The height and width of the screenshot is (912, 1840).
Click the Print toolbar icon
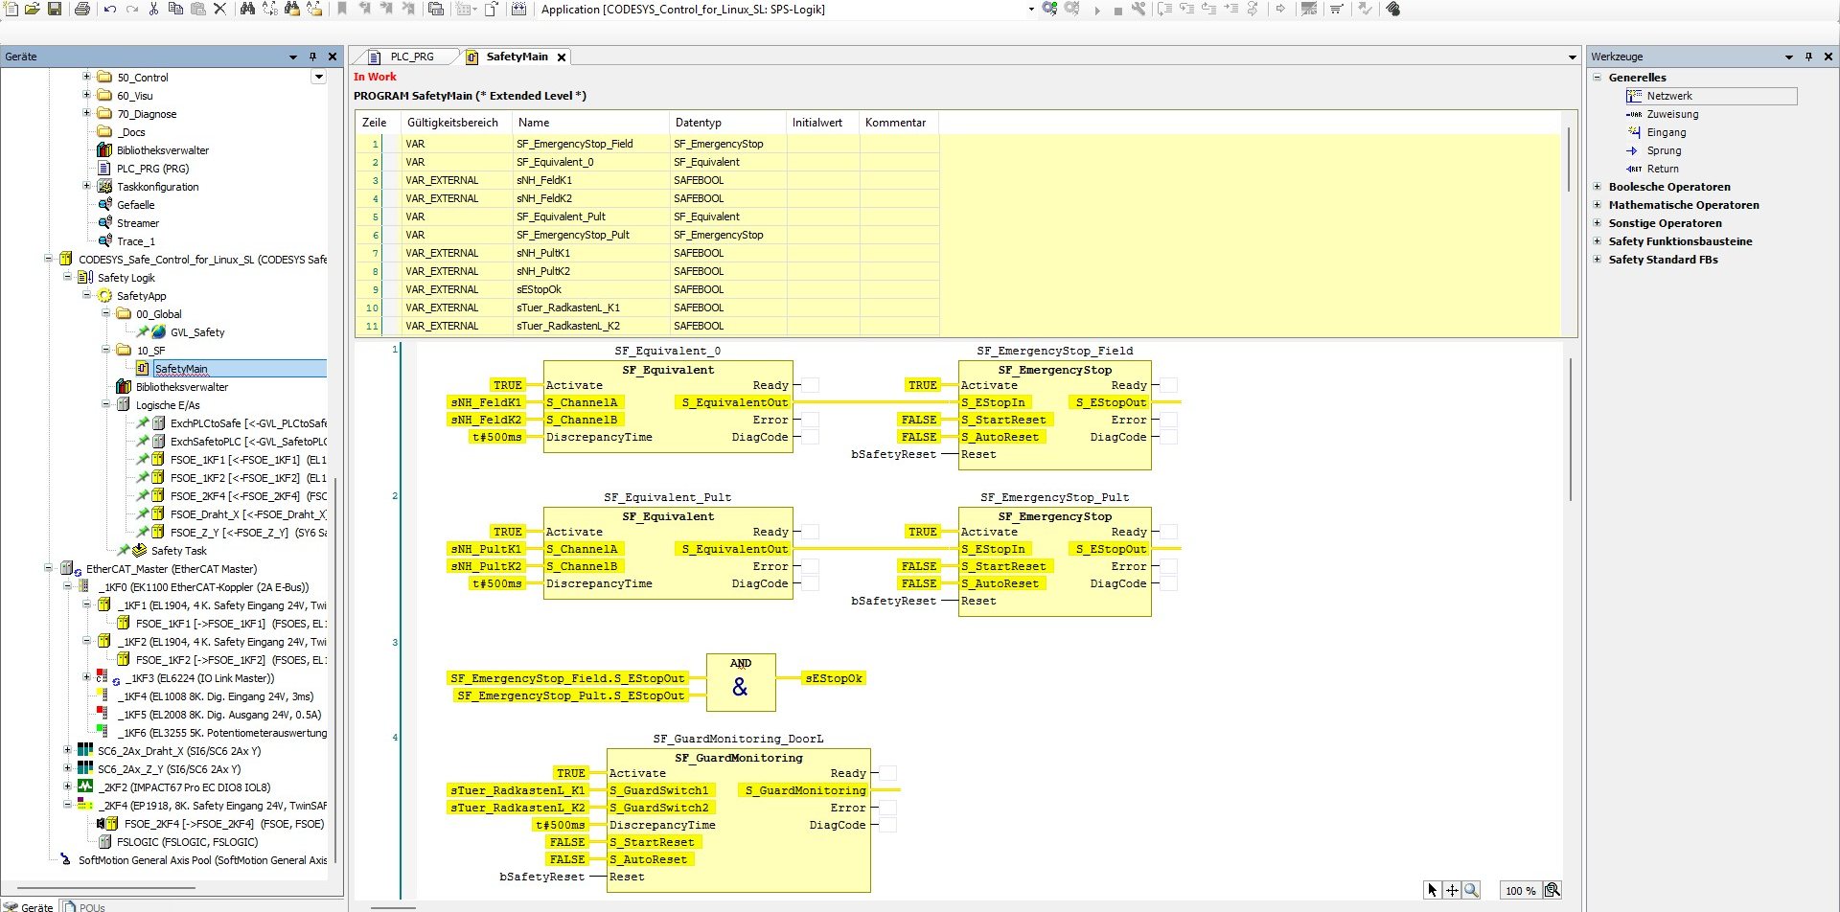(82, 9)
